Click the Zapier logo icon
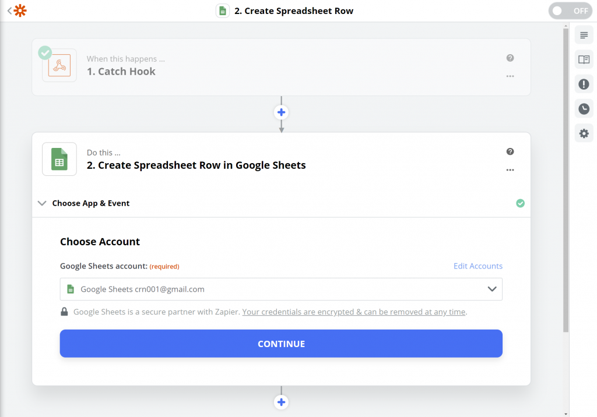This screenshot has width=597, height=417. (20, 10)
